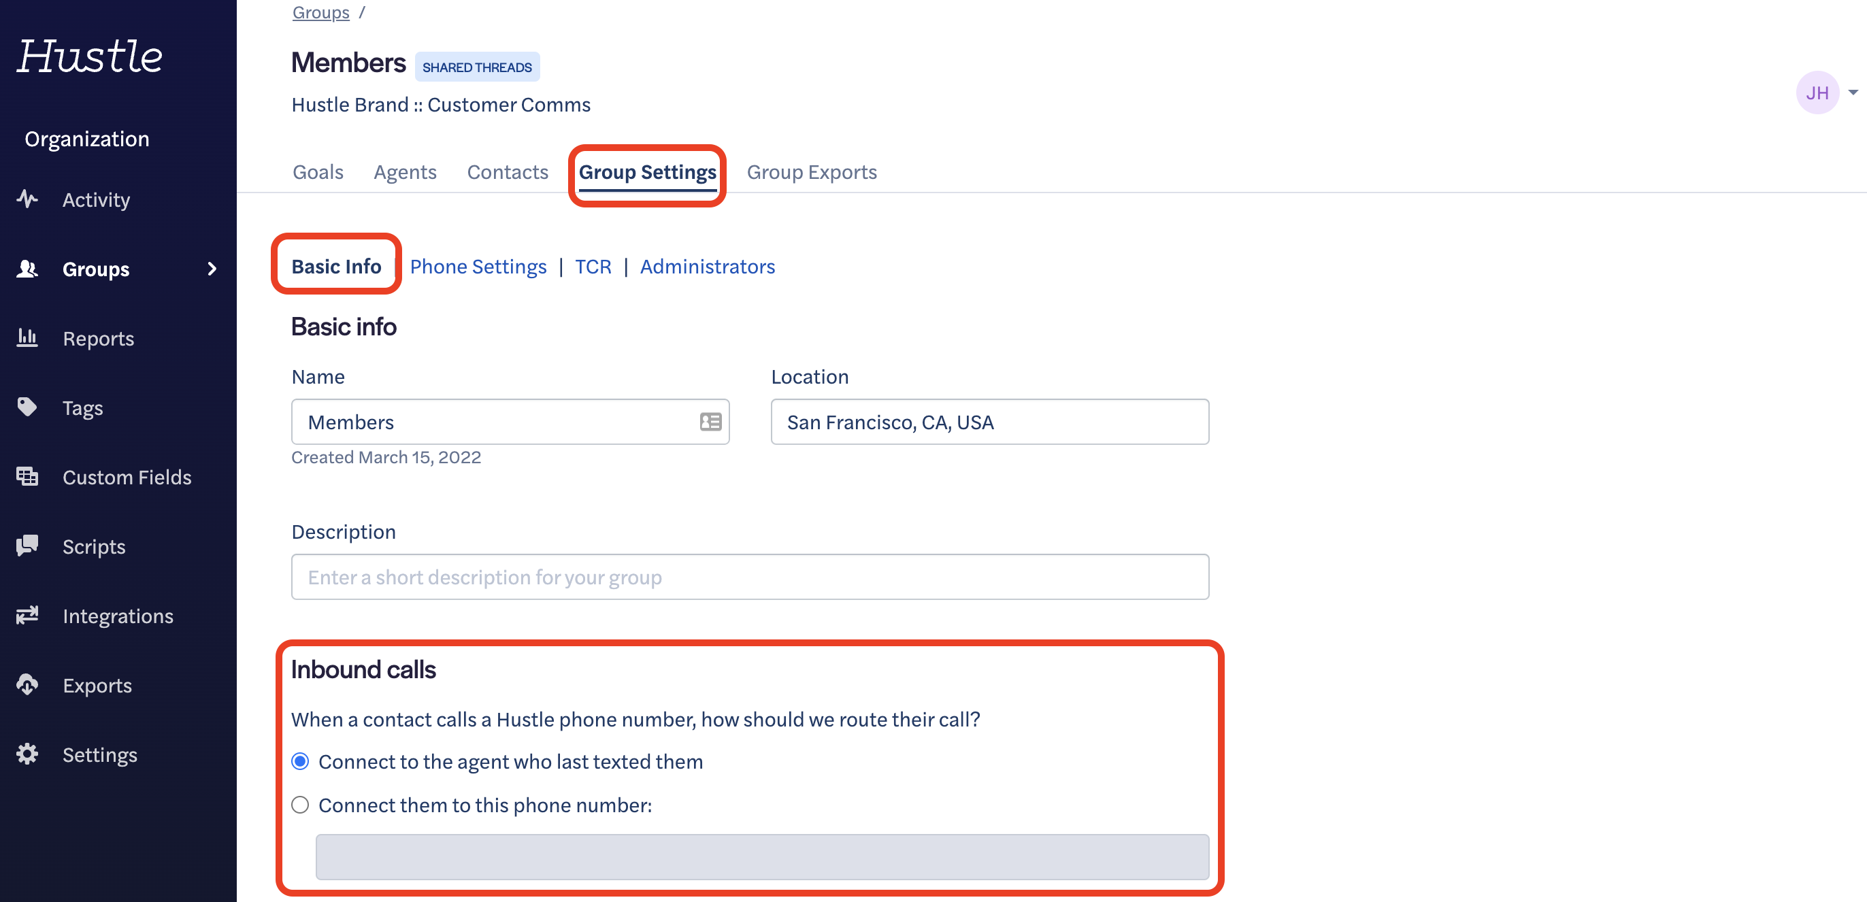Focus the Description text field
This screenshot has width=1867, height=902.
coord(750,577)
